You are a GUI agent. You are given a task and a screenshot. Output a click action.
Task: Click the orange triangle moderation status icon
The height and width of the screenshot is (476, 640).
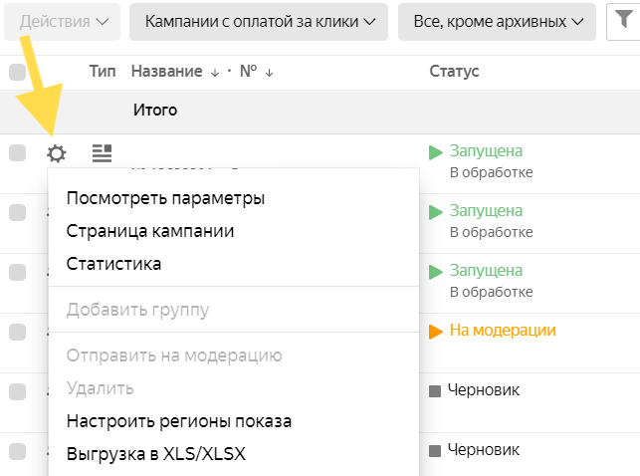(x=435, y=332)
